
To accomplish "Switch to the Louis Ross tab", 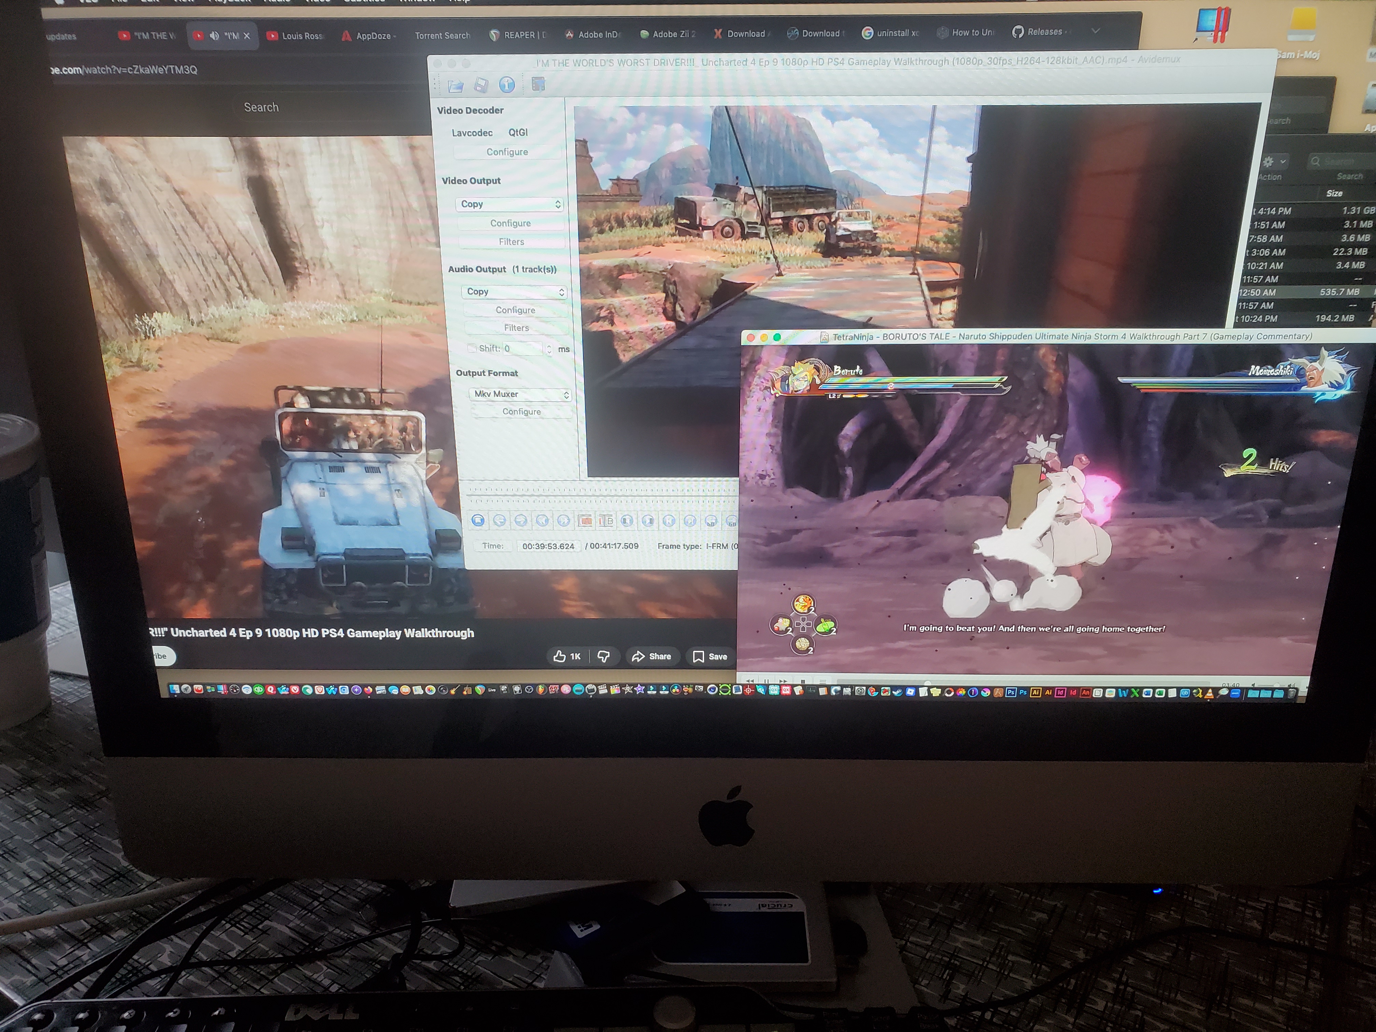I will 296,35.
